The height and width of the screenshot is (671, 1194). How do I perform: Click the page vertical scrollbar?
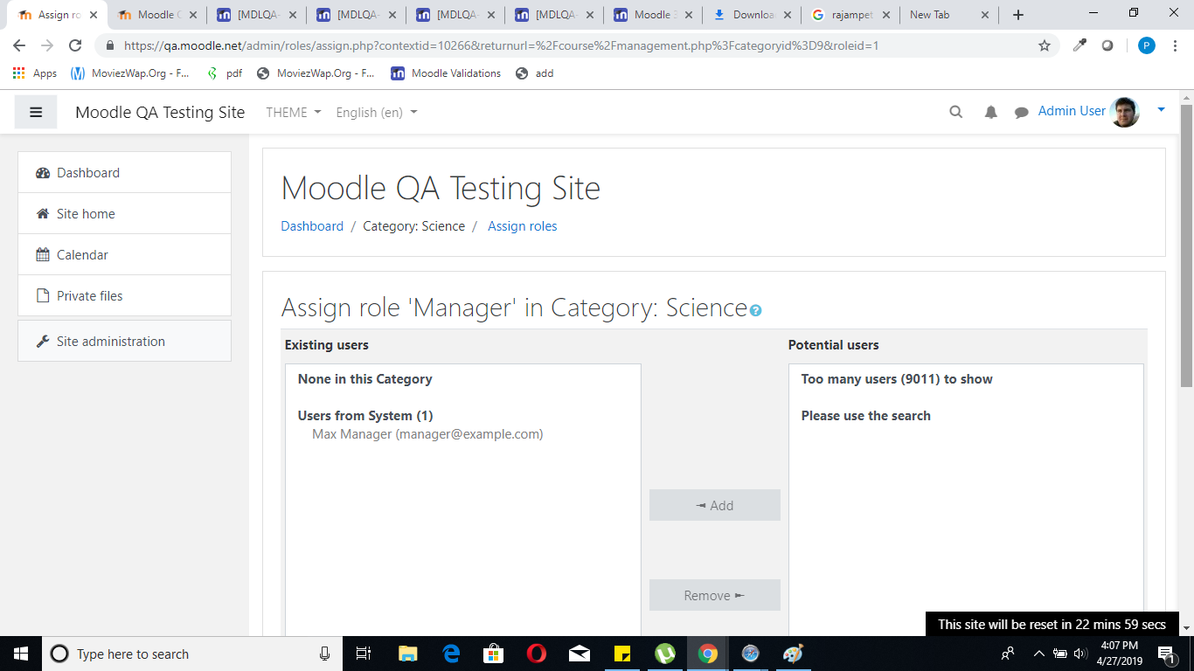coord(1186,245)
